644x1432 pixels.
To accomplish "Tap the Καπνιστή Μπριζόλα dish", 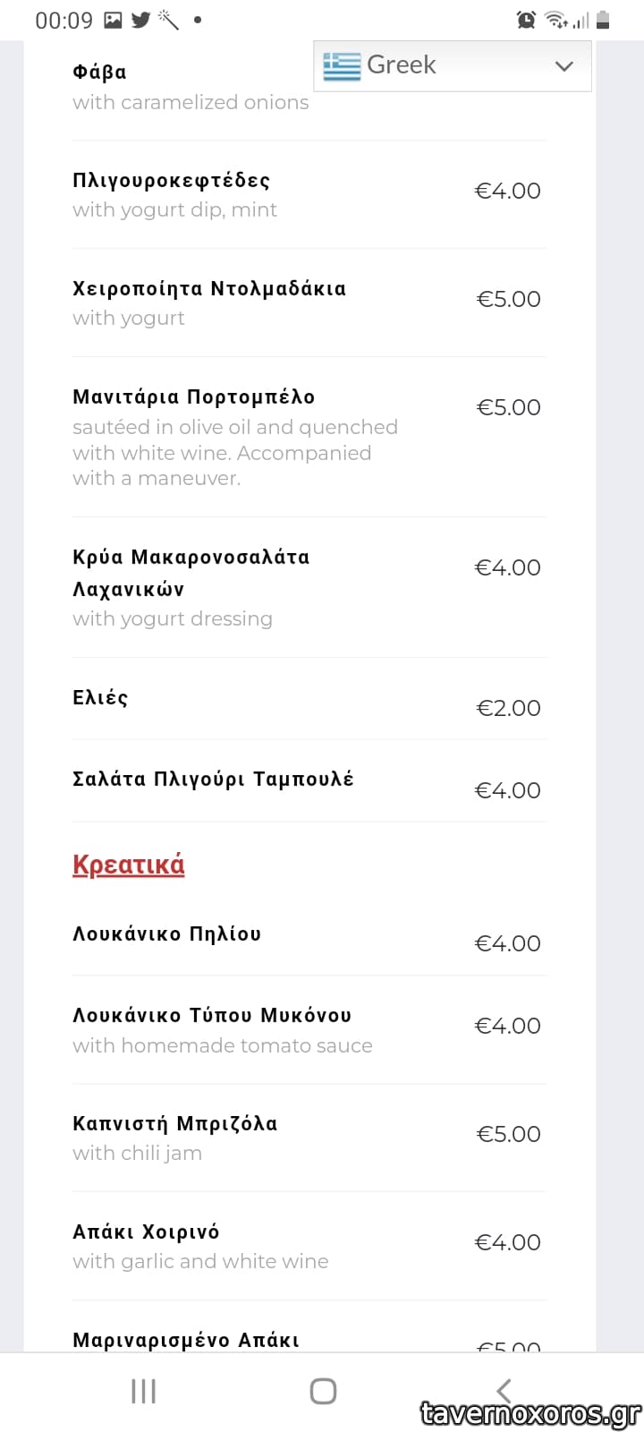I will coord(175,1124).
